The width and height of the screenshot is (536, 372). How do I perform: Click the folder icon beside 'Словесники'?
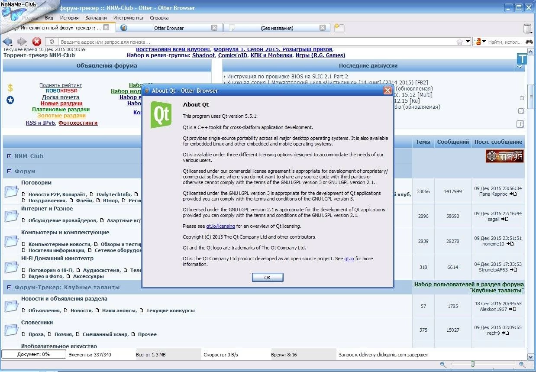11,330
